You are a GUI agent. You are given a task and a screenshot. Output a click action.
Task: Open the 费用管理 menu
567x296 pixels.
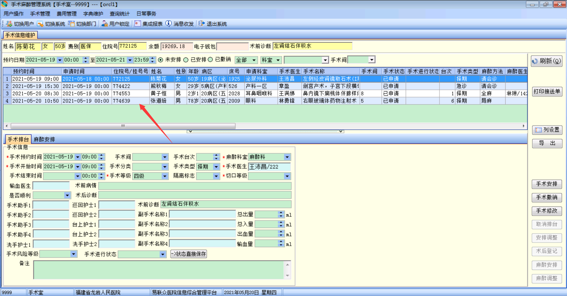click(x=66, y=14)
